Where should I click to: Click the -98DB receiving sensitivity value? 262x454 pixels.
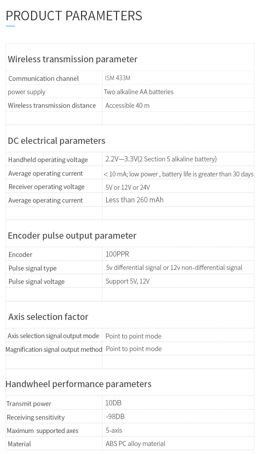[x=115, y=417]
